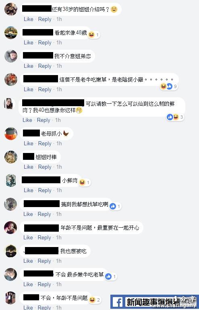
Task: Click the Facebook logo in bottom banner
Action: pyautogui.click(x=118, y=302)
